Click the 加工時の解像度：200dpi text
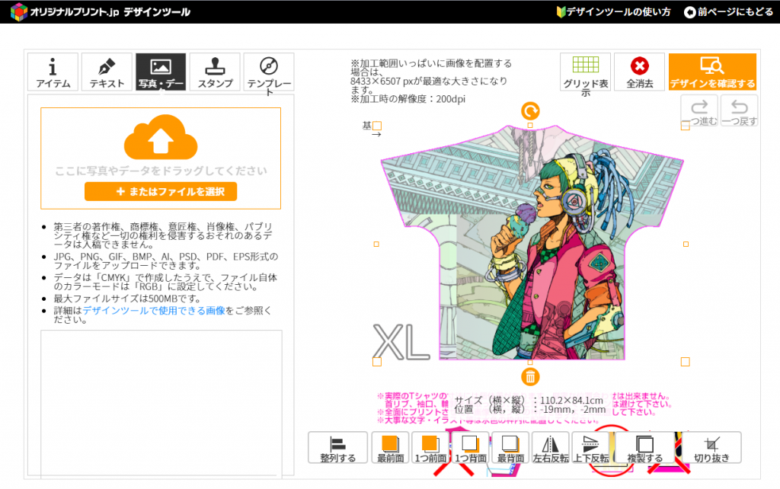This screenshot has height=489, width=780. 408,99
